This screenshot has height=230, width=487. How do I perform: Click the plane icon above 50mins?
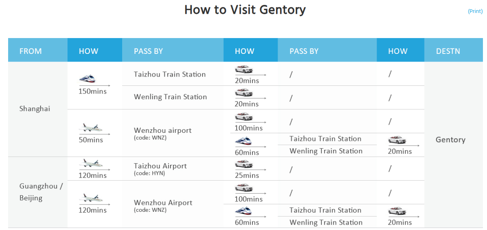click(90, 128)
